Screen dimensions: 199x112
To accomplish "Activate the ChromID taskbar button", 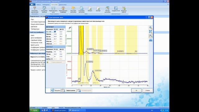I will 60,110.
